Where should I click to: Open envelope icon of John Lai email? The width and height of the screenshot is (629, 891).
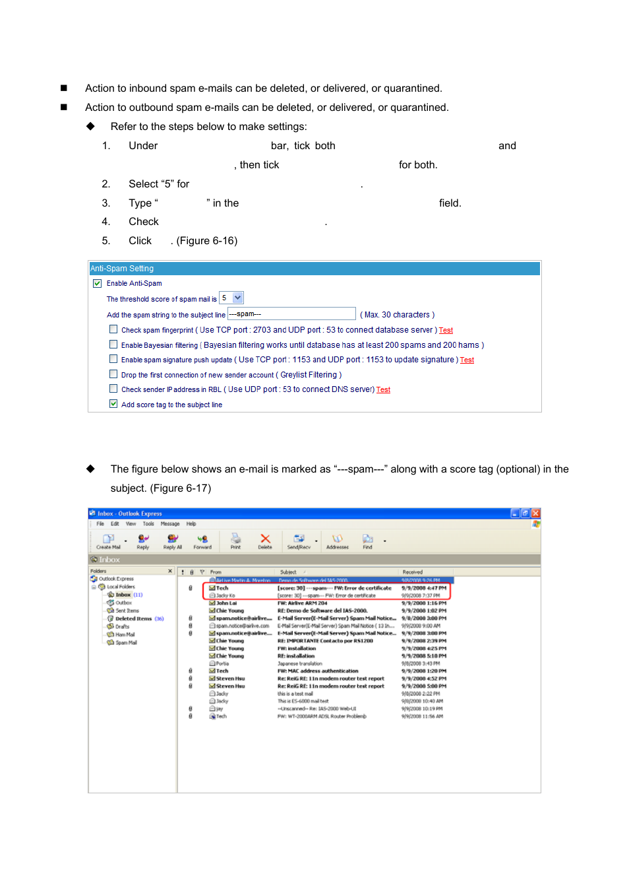tap(212, 603)
